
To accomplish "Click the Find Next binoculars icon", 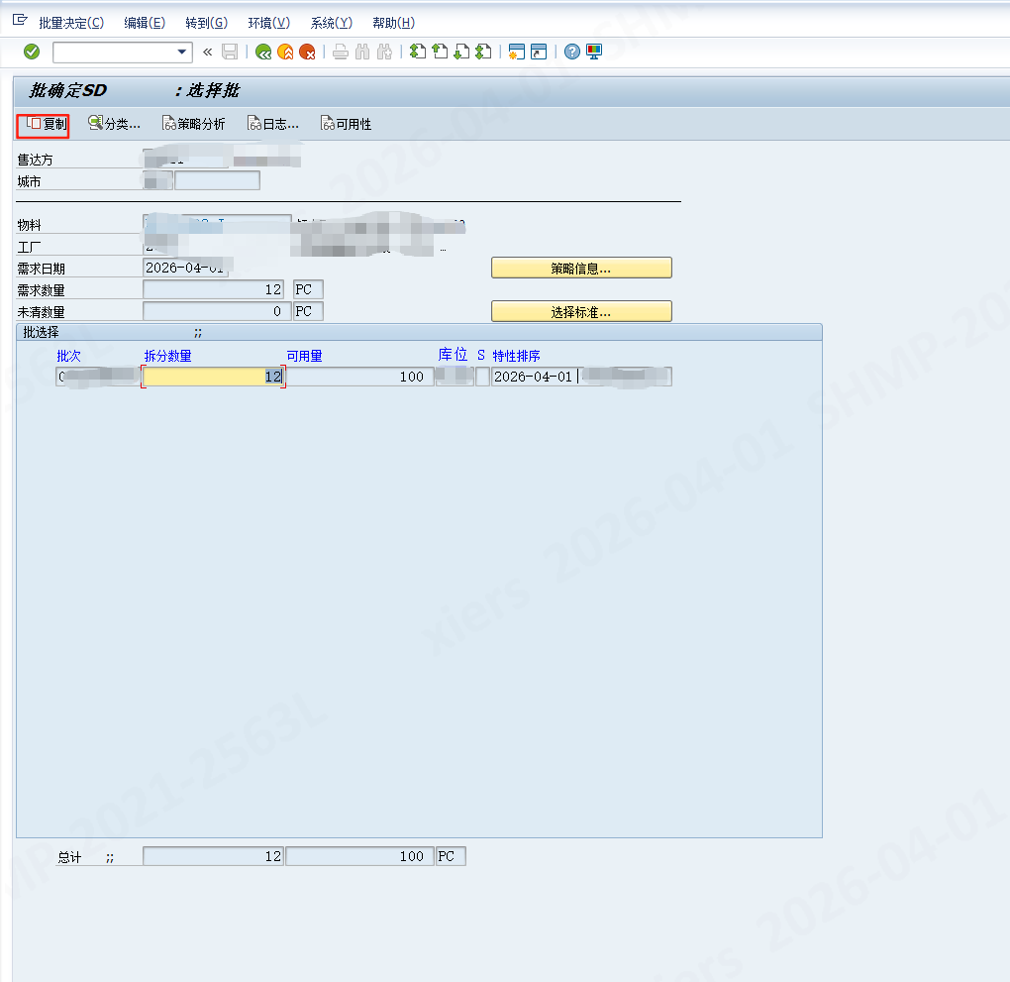I will click(x=384, y=52).
